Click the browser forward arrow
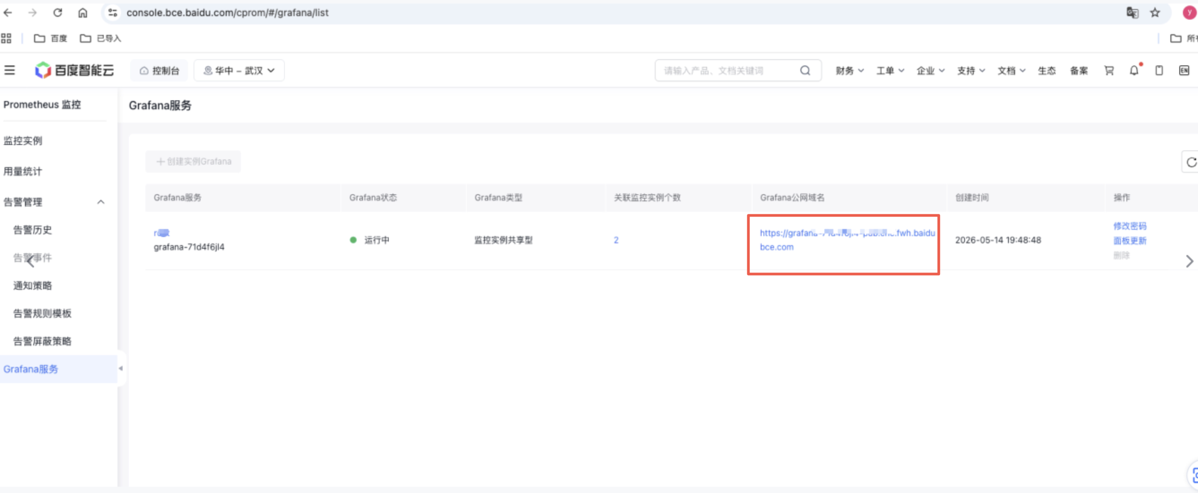Image resolution: width=1198 pixels, height=493 pixels. tap(33, 13)
